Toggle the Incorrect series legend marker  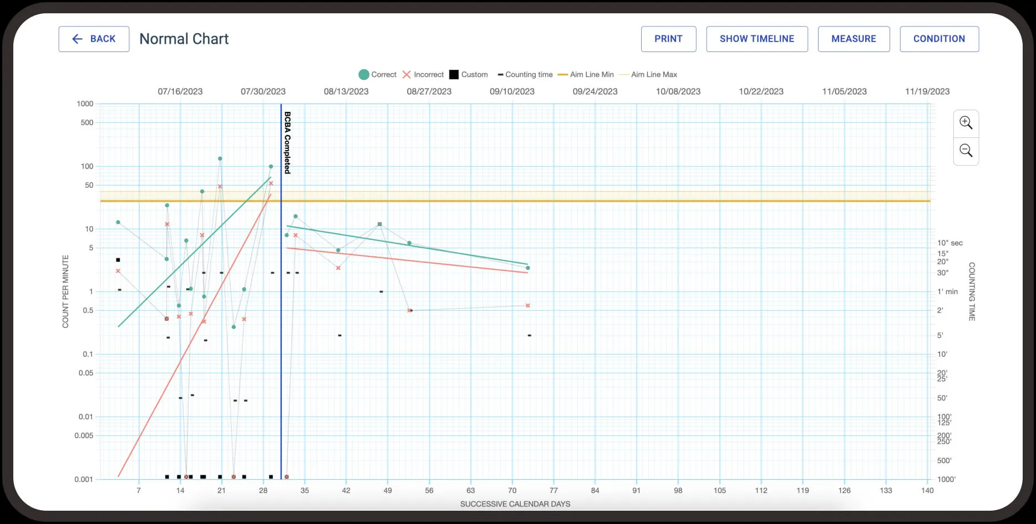[407, 75]
